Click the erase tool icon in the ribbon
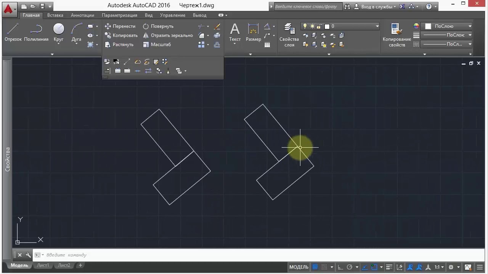488x274 pixels. point(217,26)
